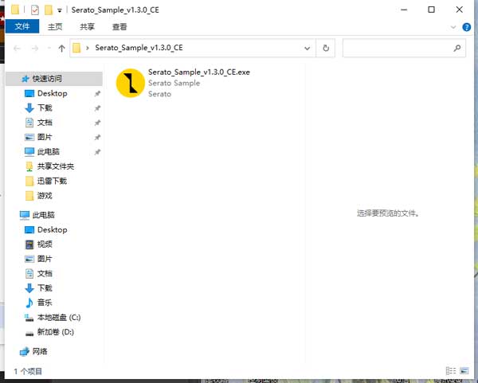Expand the address bar history dropdown
Viewport: 478px width, 383px height.
(x=308, y=48)
